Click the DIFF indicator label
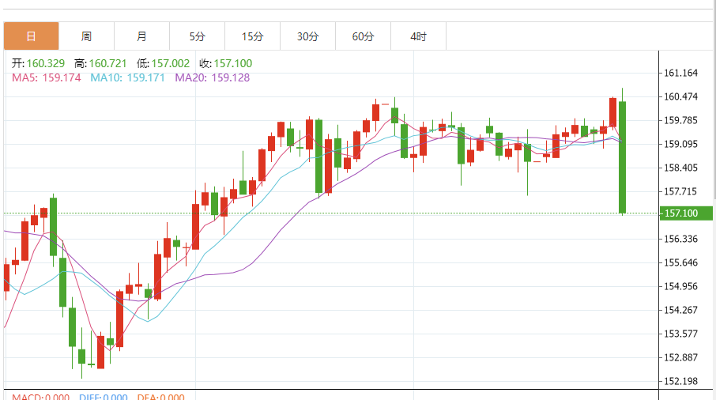 (103, 397)
